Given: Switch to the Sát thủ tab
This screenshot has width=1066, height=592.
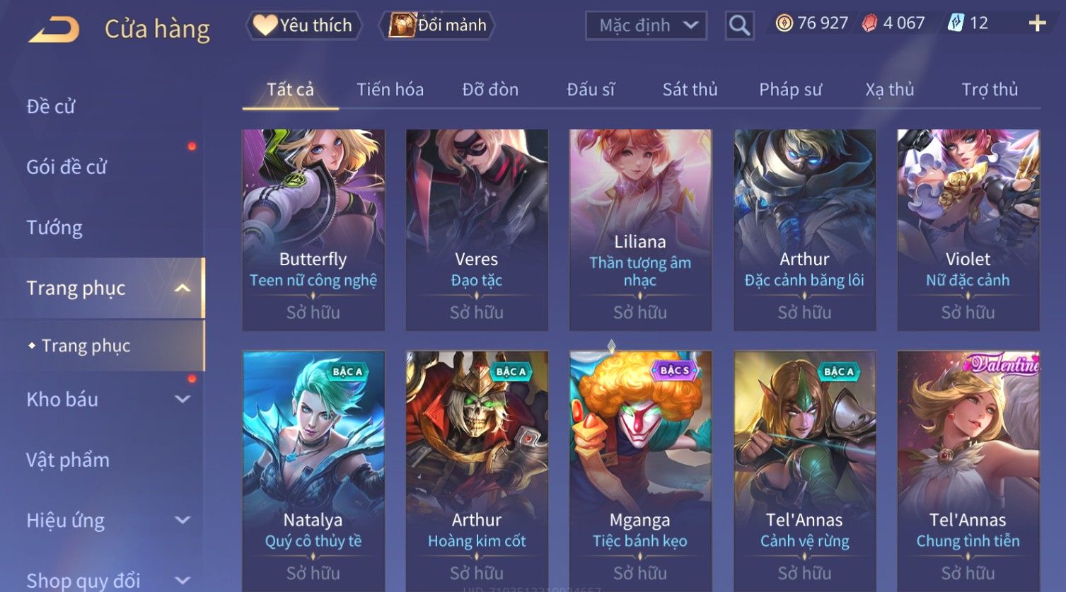Looking at the screenshot, I should (690, 90).
